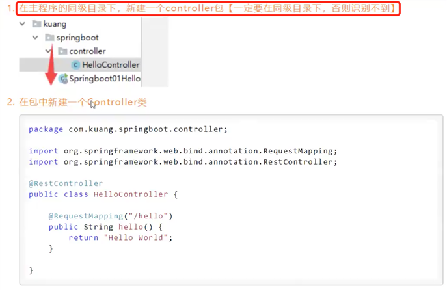Collapse the springboot folder chevron

[x=35, y=37]
